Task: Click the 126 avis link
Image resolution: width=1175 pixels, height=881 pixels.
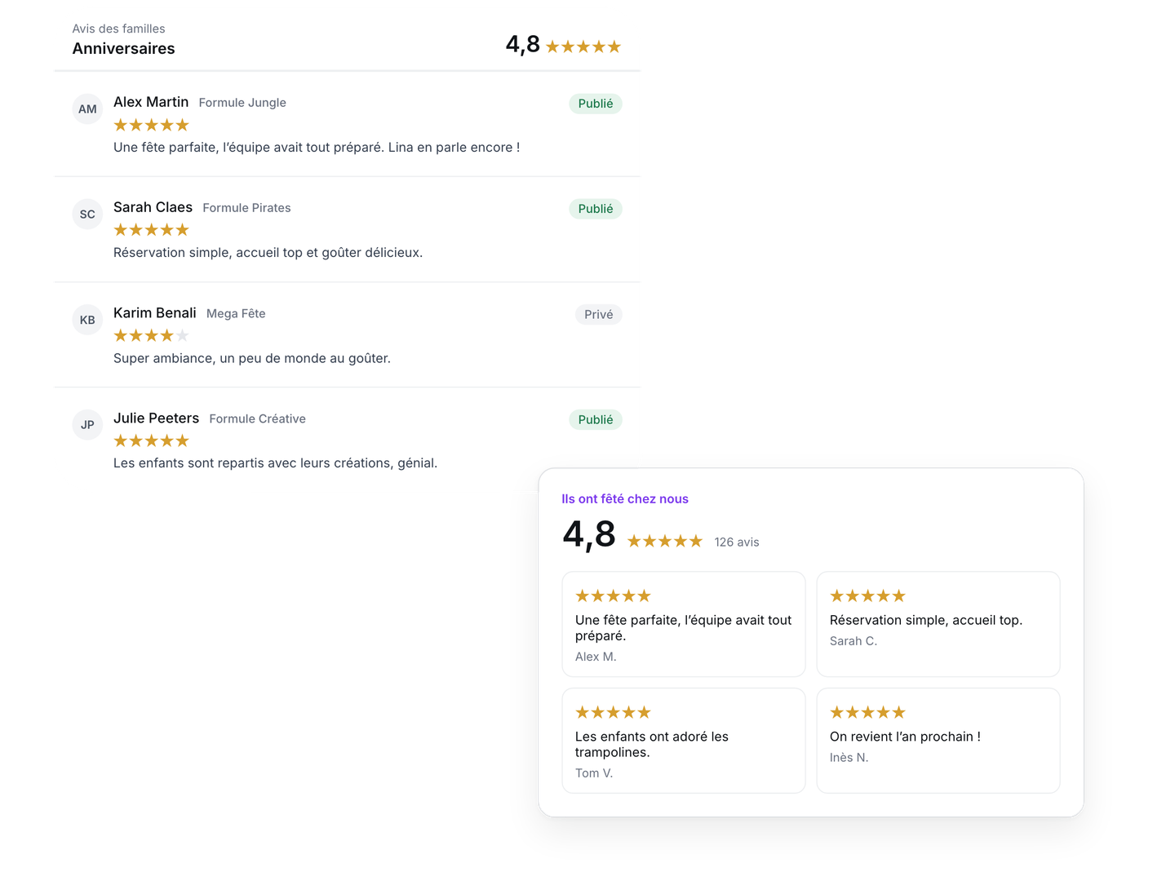Action: click(x=737, y=542)
